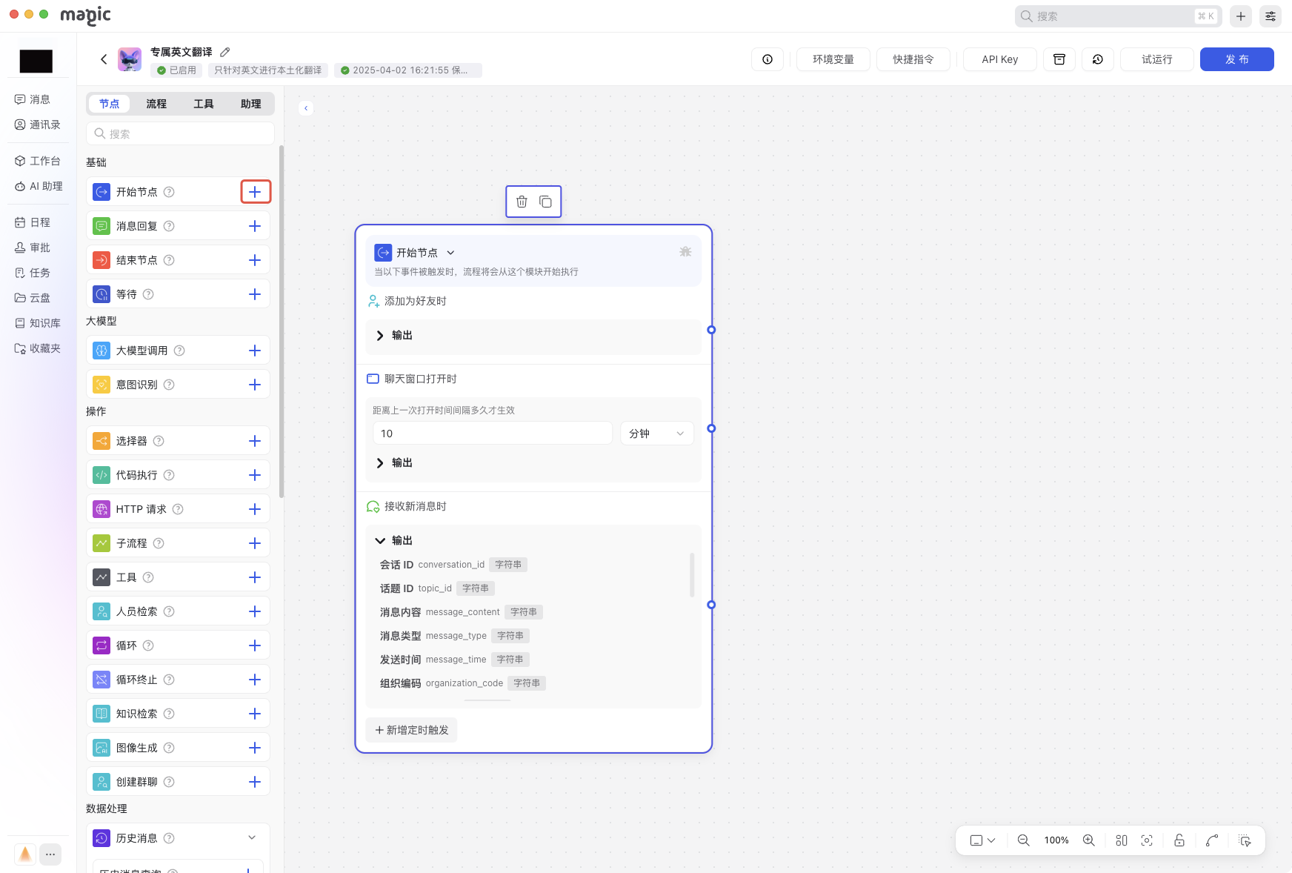
Task: Add a 大模型调用 node via plus icon
Action: tap(255, 351)
